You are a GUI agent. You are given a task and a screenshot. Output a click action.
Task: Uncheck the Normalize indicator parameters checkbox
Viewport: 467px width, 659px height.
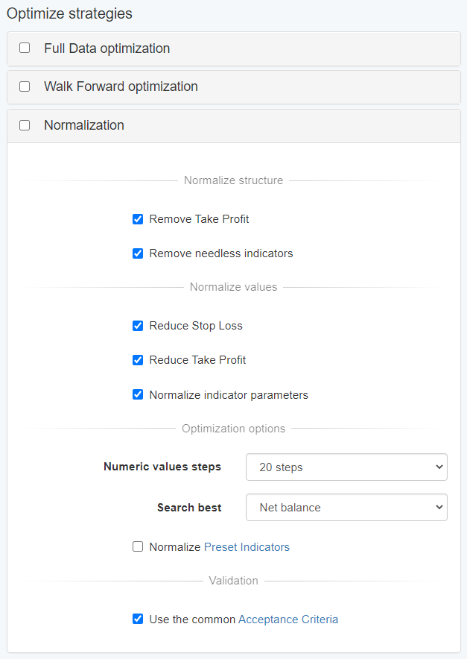pyautogui.click(x=138, y=395)
